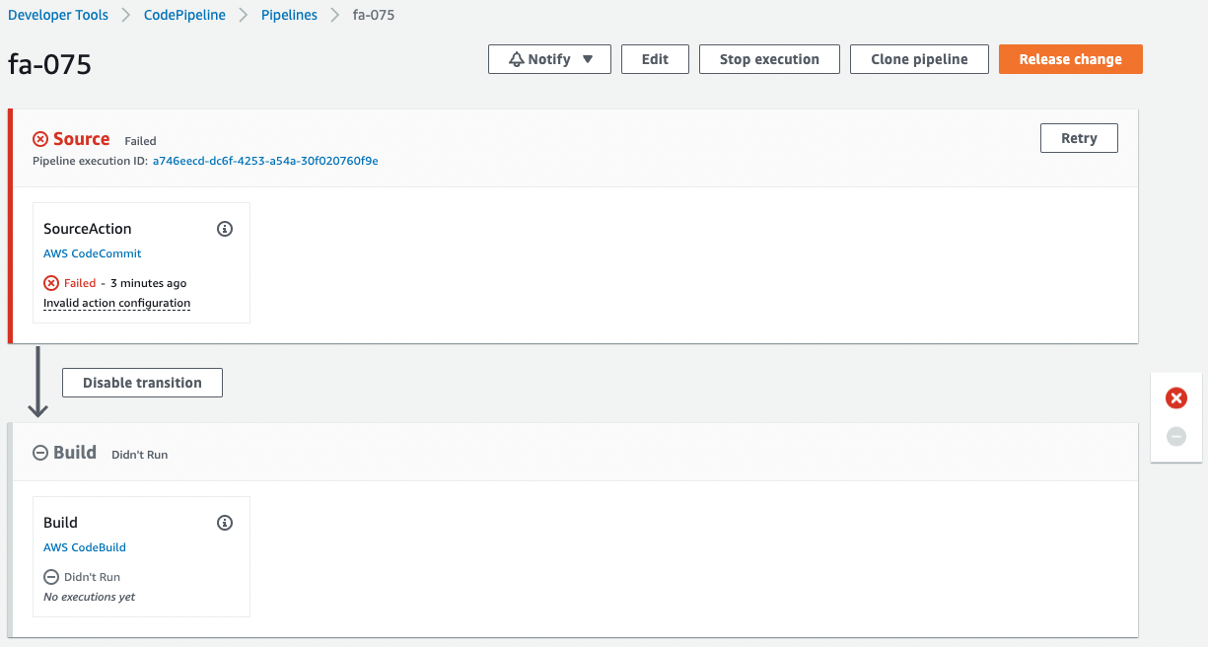Click the red failed icon beside the Source heading

pos(40,139)
